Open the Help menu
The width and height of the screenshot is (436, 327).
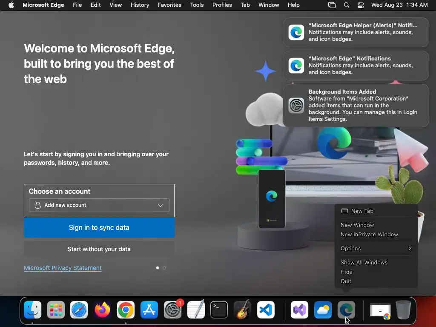[x=294, y=5]
